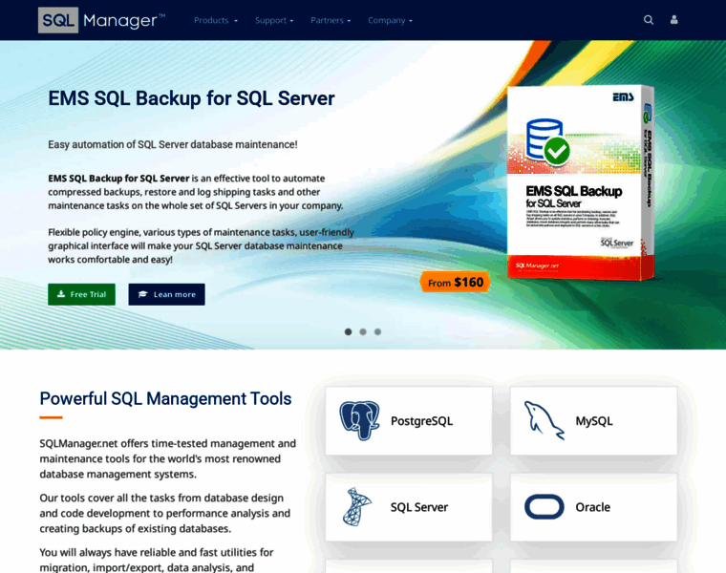726x573 pixels.
Task: Expand the Products dropdown menu
Action: 216,20
